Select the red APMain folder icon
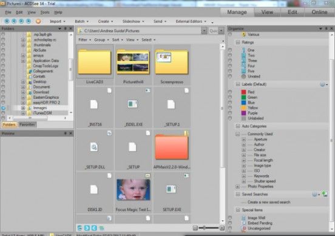The height and width of the screenshot is (236, 335). click(x=172, y=147)
